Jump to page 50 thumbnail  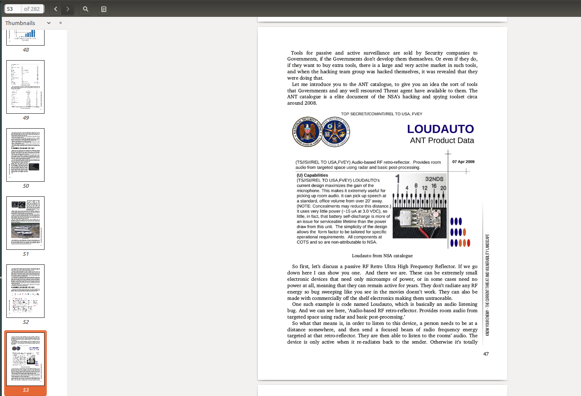click(25, 155)
